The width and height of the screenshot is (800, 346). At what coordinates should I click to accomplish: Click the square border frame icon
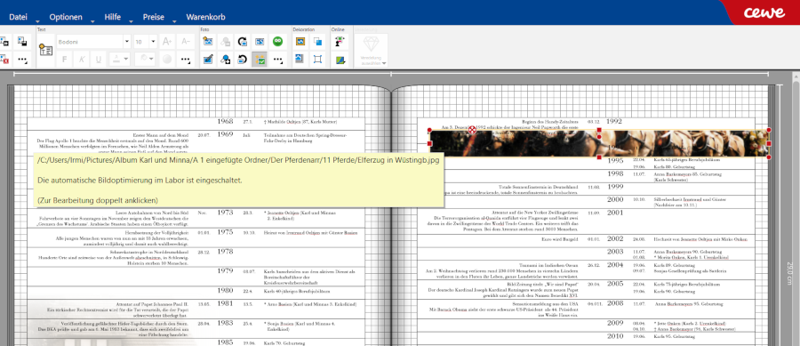[x=318, y=60]
